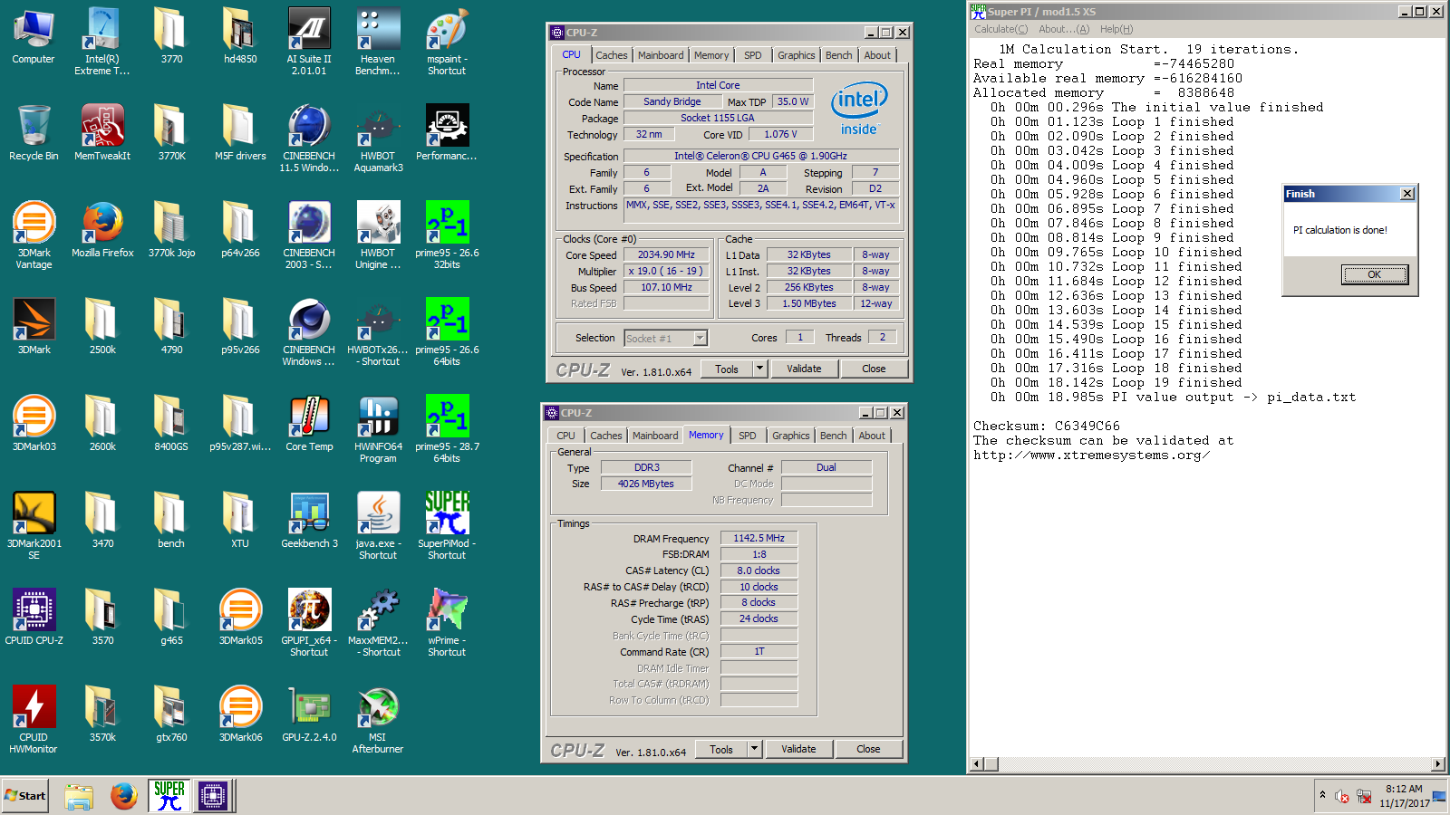Open MSI Afterburner desktop icon
Image resolution: width=1450 pixels, height=815 pixels.
coord(378,719)
